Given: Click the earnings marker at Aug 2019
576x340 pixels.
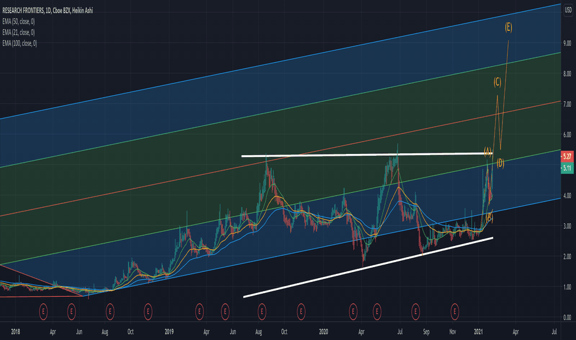Looking at the screenshot, I should point(262,312).
